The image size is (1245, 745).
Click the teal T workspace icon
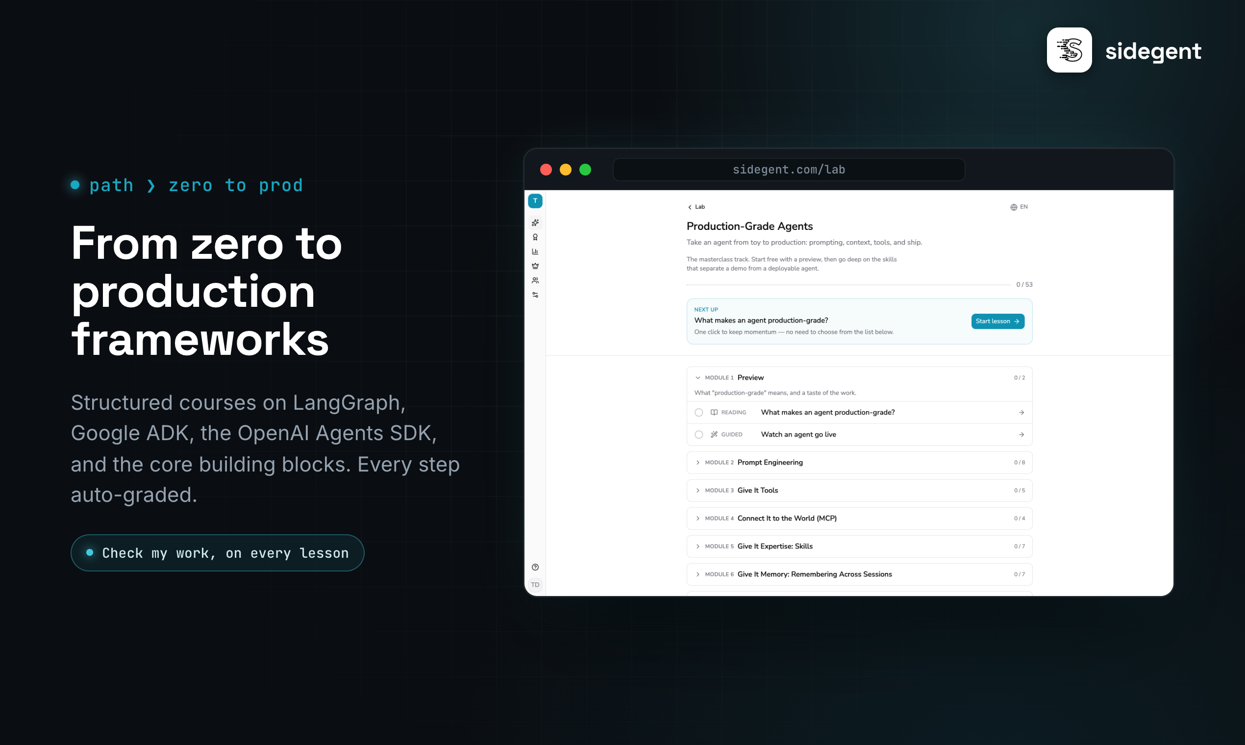tap(535, 201)
